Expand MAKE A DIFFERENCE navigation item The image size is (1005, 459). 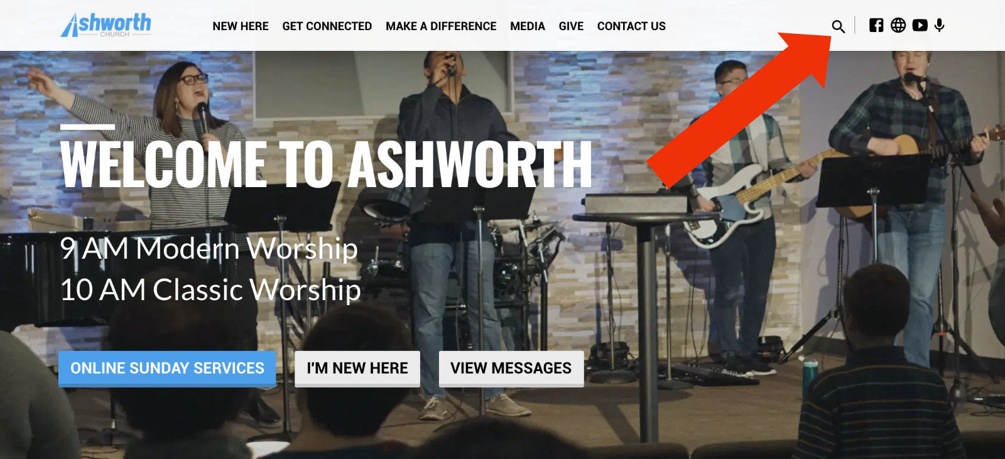click(x=441, y=26)
